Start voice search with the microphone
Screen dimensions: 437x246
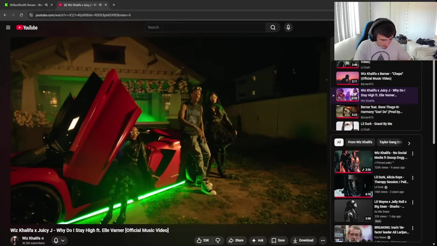[x=288, y=27]
